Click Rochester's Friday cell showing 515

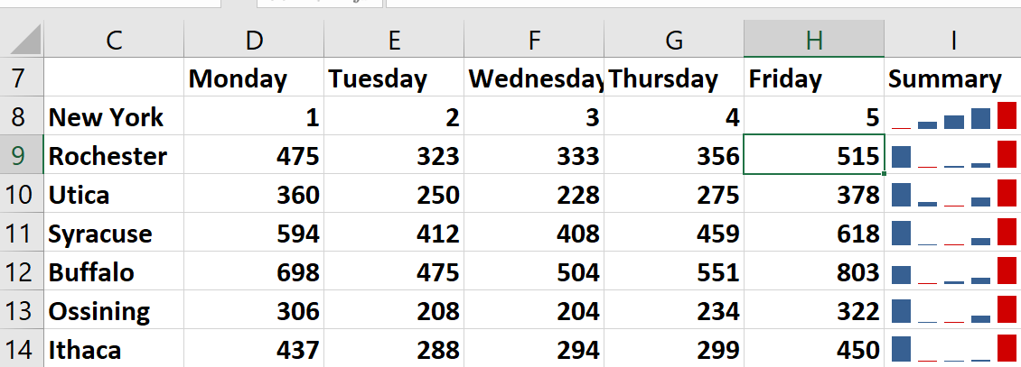pyautogui.click(x=814, y=156)
